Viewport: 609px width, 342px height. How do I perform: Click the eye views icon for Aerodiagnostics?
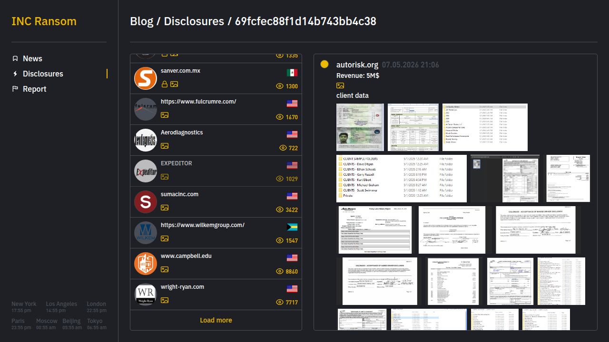click(x=283, y=148)
